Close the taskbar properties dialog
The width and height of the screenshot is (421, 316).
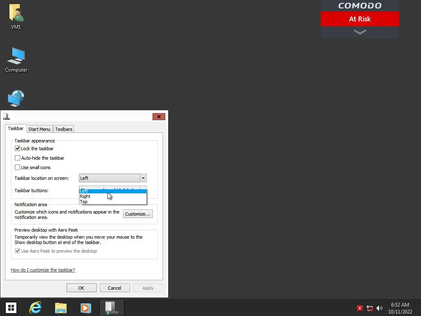[x=159, y=116]
